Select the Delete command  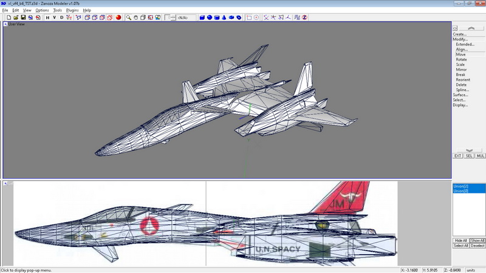[x=461, y=85]
